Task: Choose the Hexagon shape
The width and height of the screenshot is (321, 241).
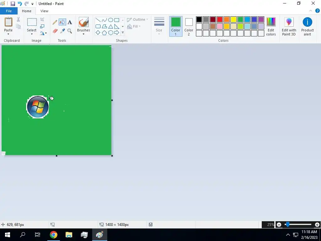Action: tap(111, 33)
